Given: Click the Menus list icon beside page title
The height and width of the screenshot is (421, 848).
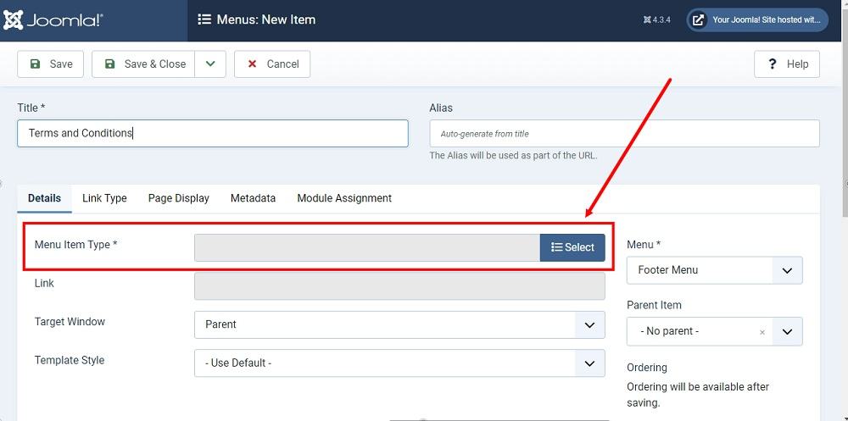Looking at the screenshot, I should (204, 20).
